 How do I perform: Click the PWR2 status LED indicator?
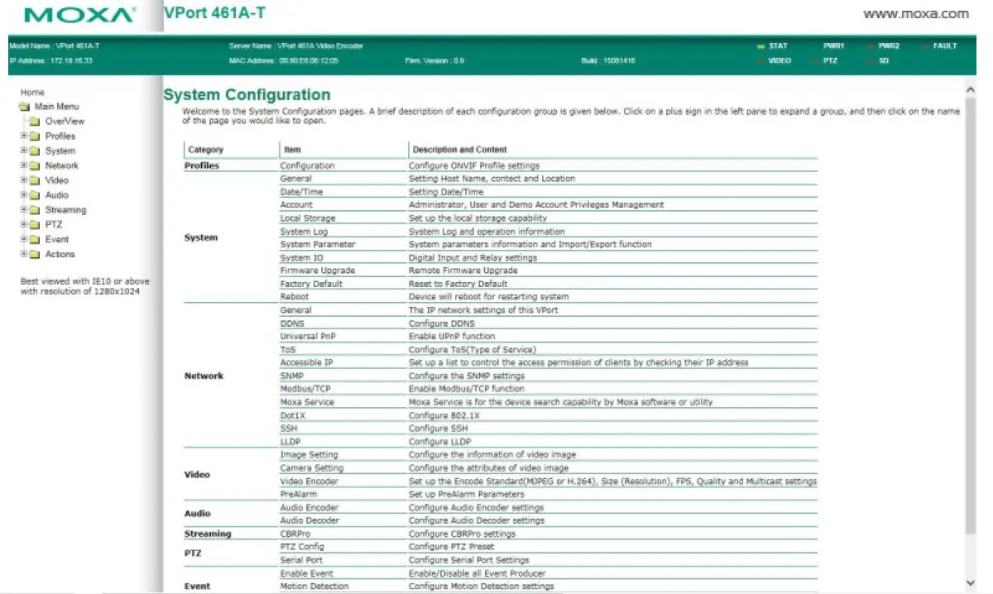(x=871, y=46)
